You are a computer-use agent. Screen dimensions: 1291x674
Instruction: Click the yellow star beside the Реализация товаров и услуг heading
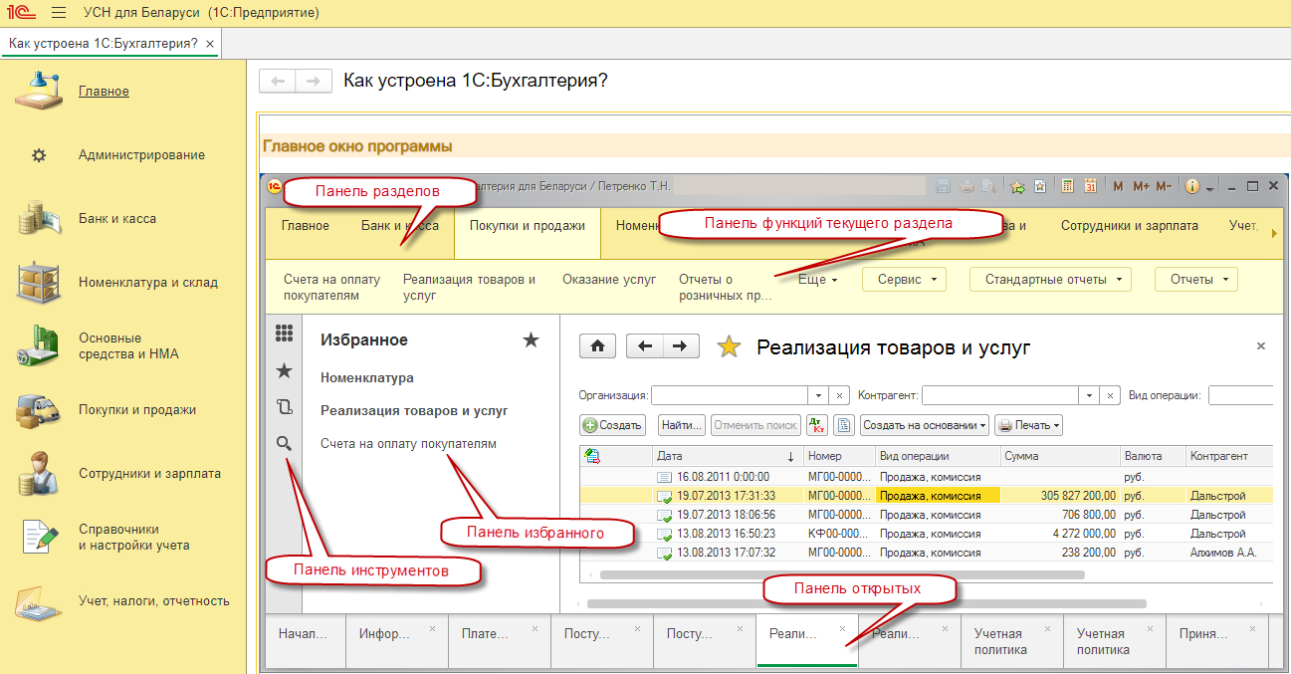[x=730, y=346]
